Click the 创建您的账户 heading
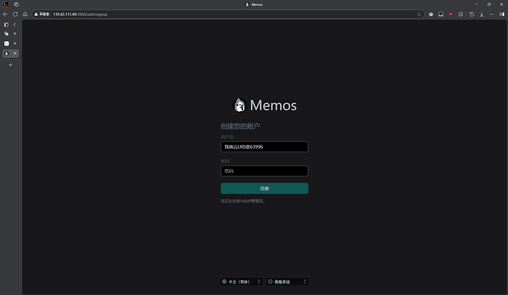The width and height of the screenshot is (508, 295). click(x=241, y=126)
